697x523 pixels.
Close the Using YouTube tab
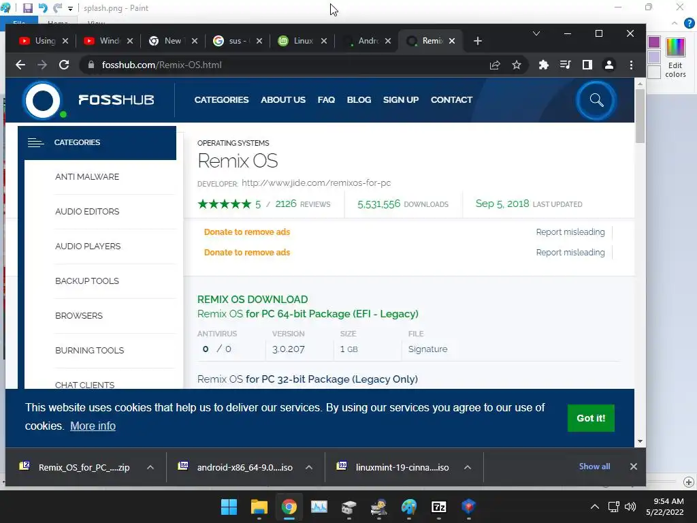pos(65,41)
